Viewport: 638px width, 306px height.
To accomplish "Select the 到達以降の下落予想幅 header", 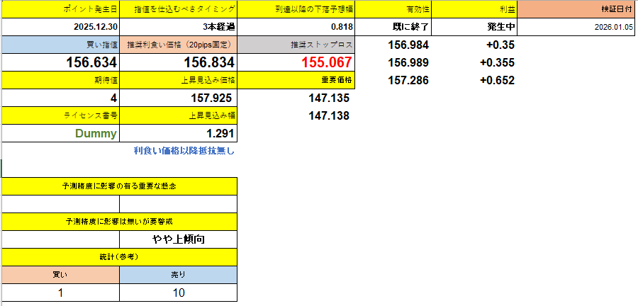I will pyautogui.click(x=296, y=9).
